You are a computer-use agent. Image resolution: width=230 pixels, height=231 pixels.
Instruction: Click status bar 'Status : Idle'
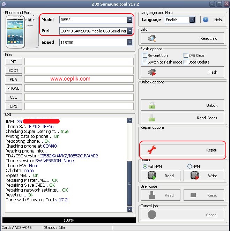coord(54,228)
